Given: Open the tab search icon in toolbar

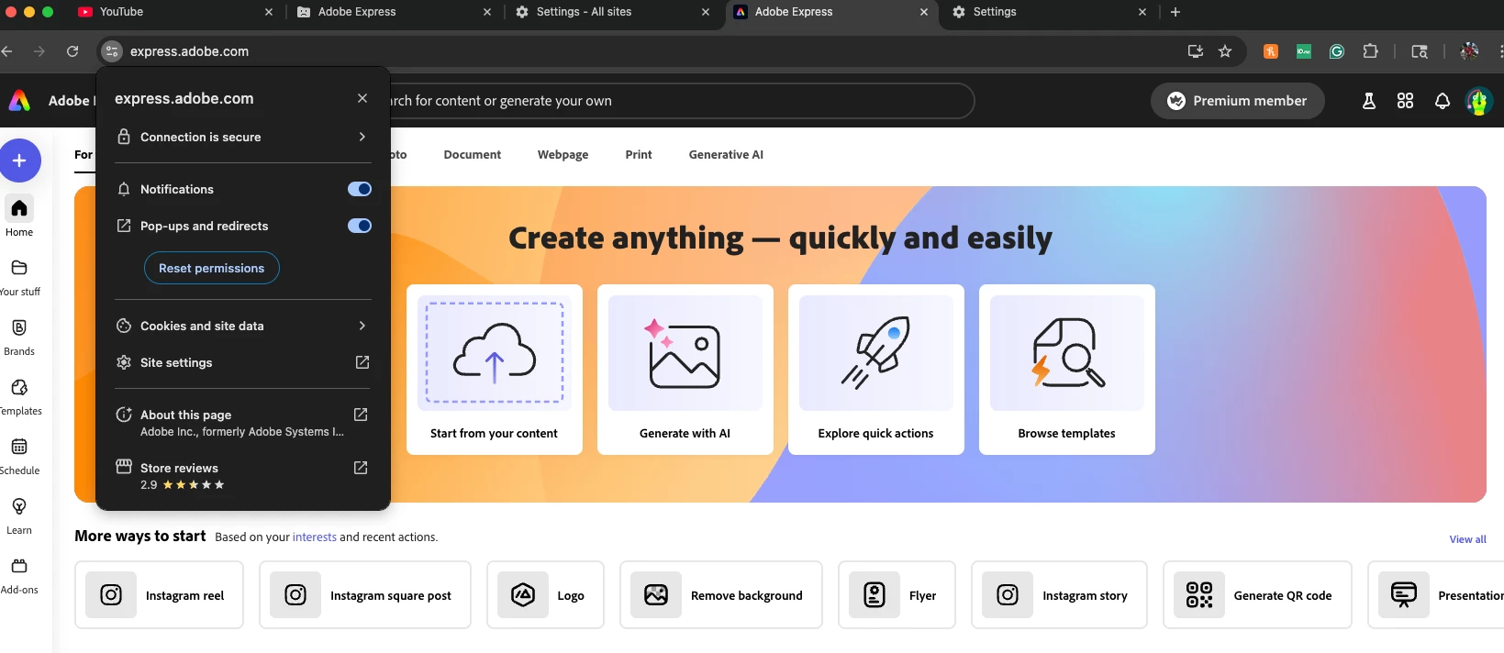Looking at the screenshot, I should pyautogui.click(x=1420, y=51).
